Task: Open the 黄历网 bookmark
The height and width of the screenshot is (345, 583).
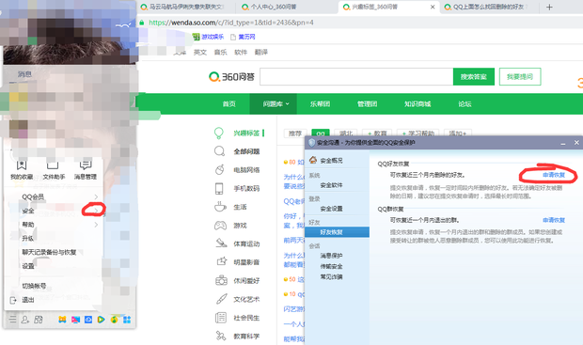Action: [244, 37]
